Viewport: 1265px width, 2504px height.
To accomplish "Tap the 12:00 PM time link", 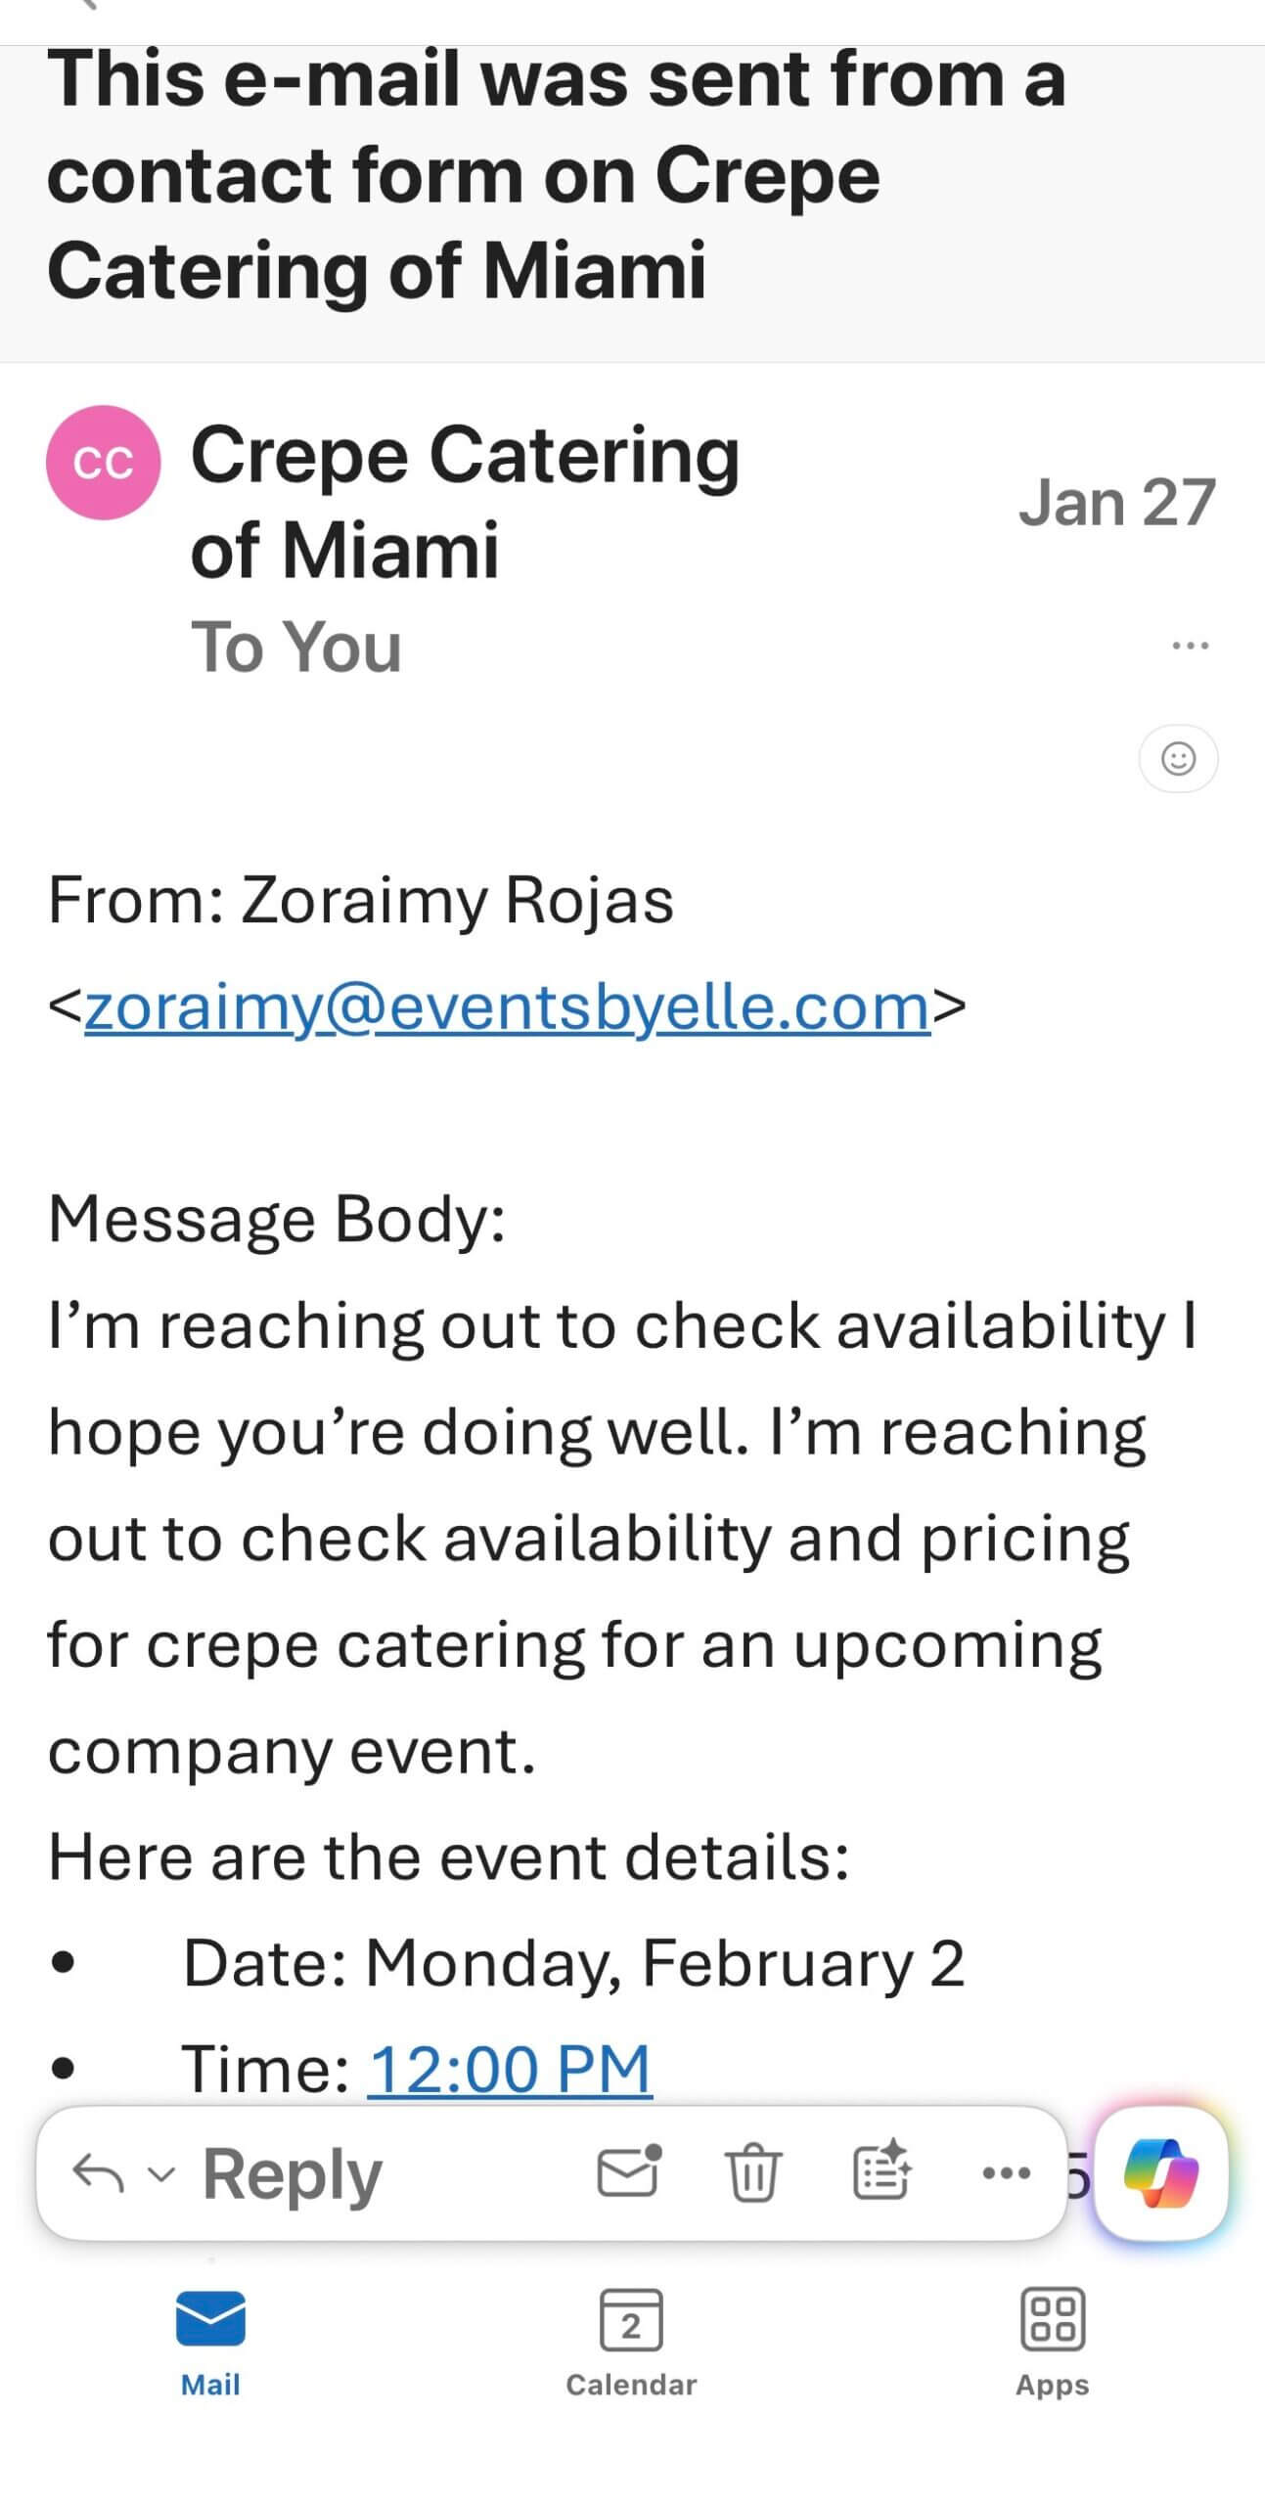I will coord(509,2069).
